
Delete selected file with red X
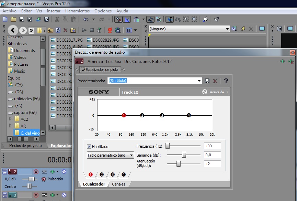pos(66,30)
